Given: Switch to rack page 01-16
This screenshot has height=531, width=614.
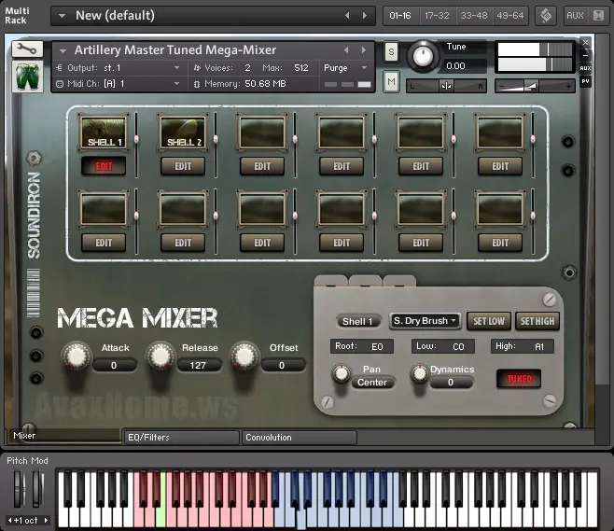Looking at the screenshot, I should pos(400,16).
